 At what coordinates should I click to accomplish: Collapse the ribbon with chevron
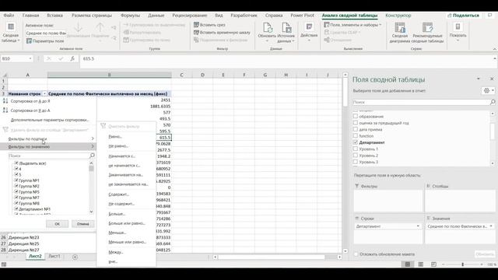[495, 49]
